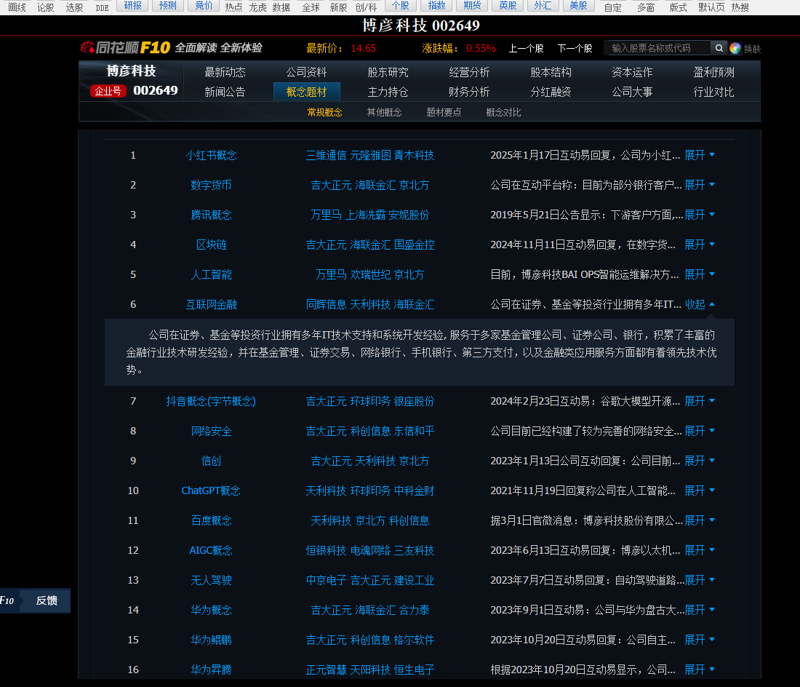Viewport: 800px width, 687px height.
Task: Open the 经营分析 tab
Action: (469, 72)
